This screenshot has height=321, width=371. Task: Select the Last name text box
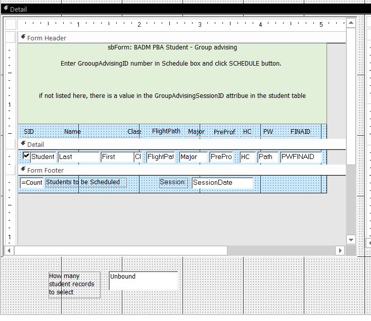pyautogui.click(x=78, y=157)
